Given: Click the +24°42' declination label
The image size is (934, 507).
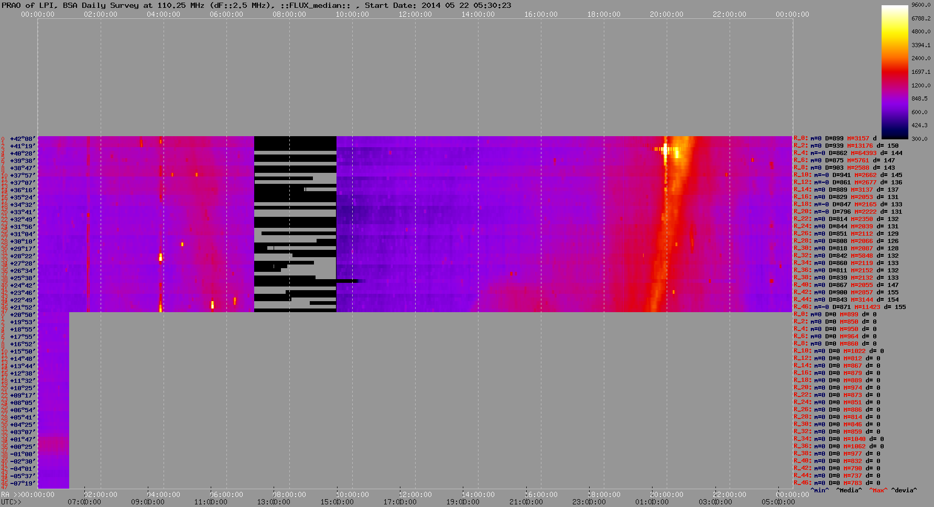Looking at the screenshot, I should [23, 285].
